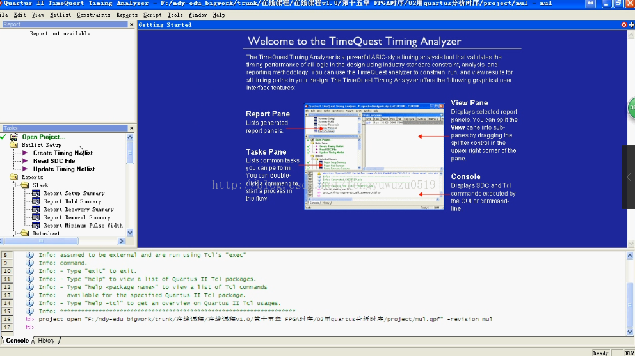Select Read SDC File task
The height and width of the screenshot is (356, 635).
pyautogui.click(x=54, y=161)
